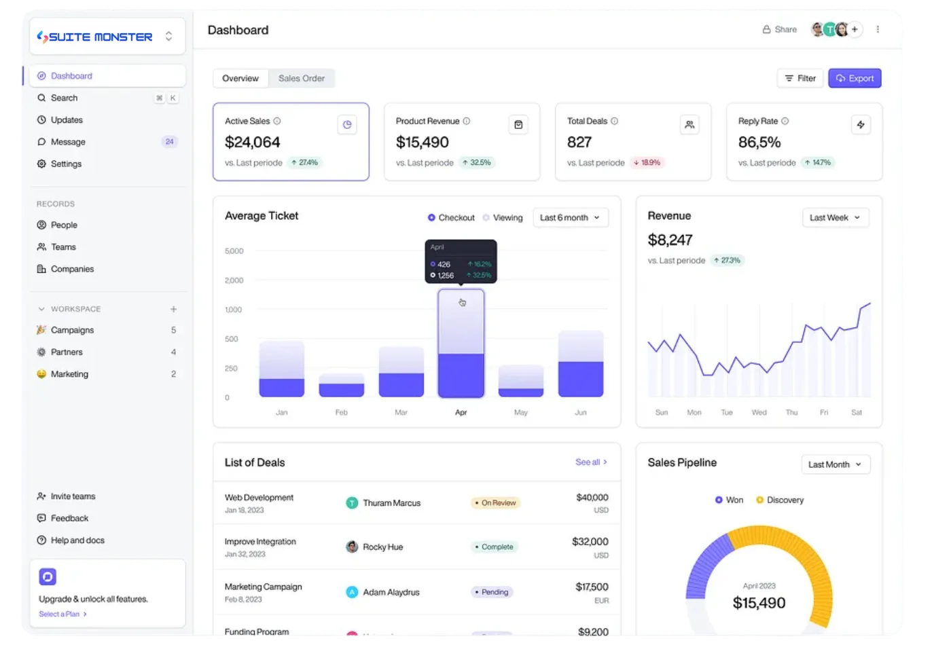Toggle the Checkout series in Average Ticket
The height and width of the screenshot is (645, 951).
click(x=451, y=218)
